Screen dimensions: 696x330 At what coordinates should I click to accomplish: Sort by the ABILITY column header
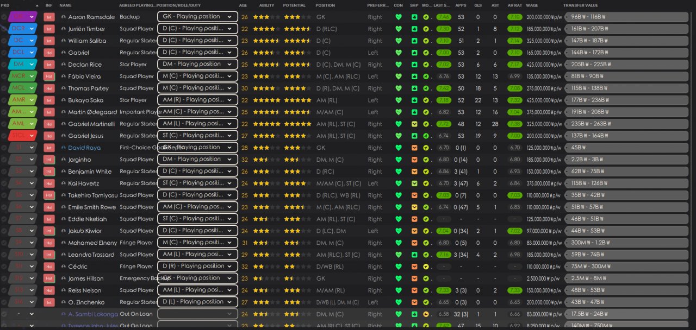(266, 5)
